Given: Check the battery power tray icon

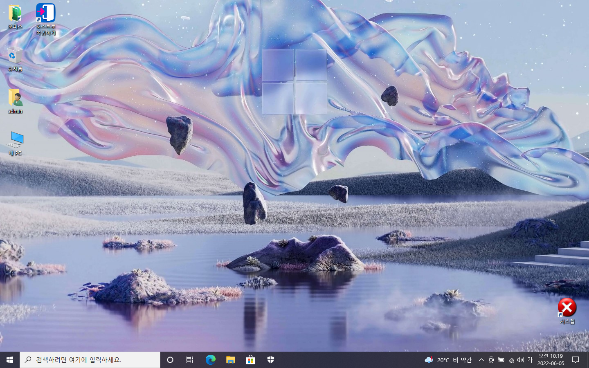Looking at the screenshot, I should [501, 360].
